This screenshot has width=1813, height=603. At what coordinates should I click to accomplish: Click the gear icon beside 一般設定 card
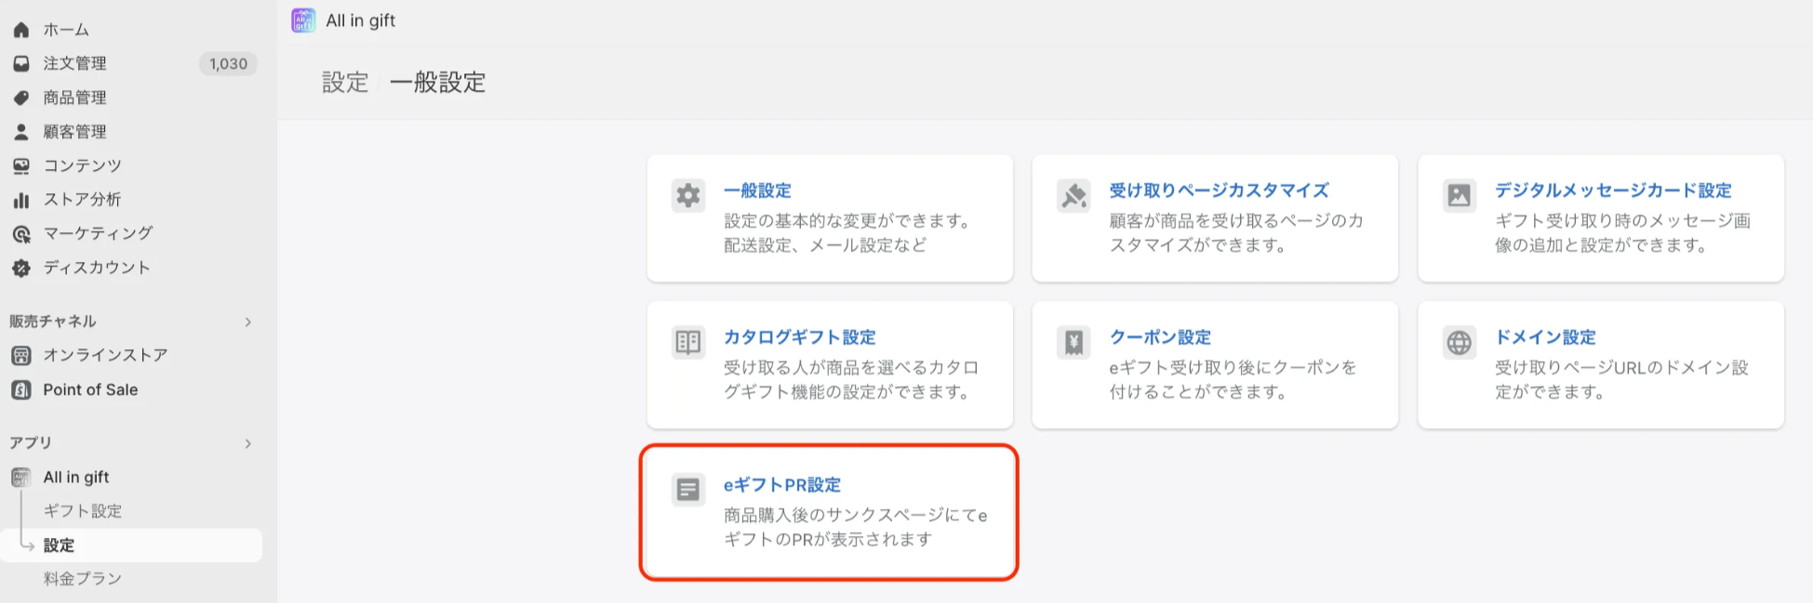click(x=688, y=196)
